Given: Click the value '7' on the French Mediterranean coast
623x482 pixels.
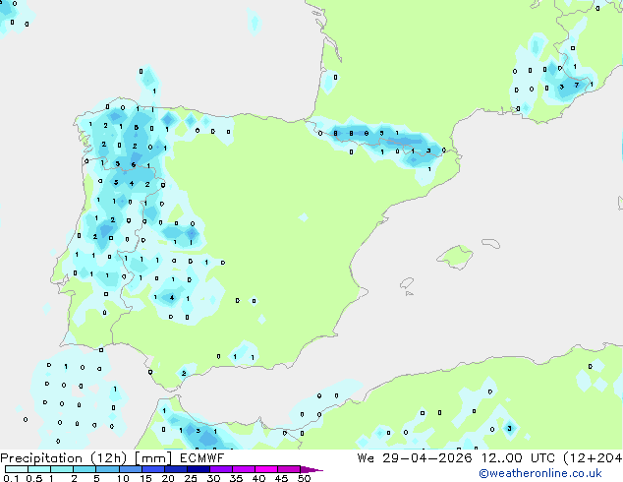Looking at the screenshot, I should pos(577,86).
